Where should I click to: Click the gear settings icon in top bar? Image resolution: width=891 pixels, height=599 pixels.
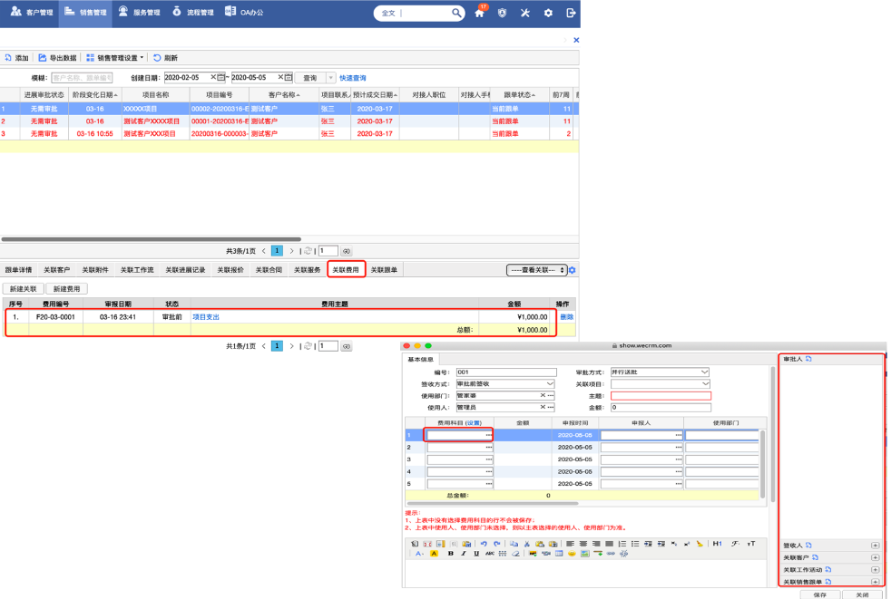(548, 14)
